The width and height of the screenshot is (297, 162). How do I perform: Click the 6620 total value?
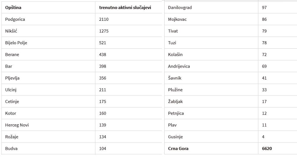(267, 148)
